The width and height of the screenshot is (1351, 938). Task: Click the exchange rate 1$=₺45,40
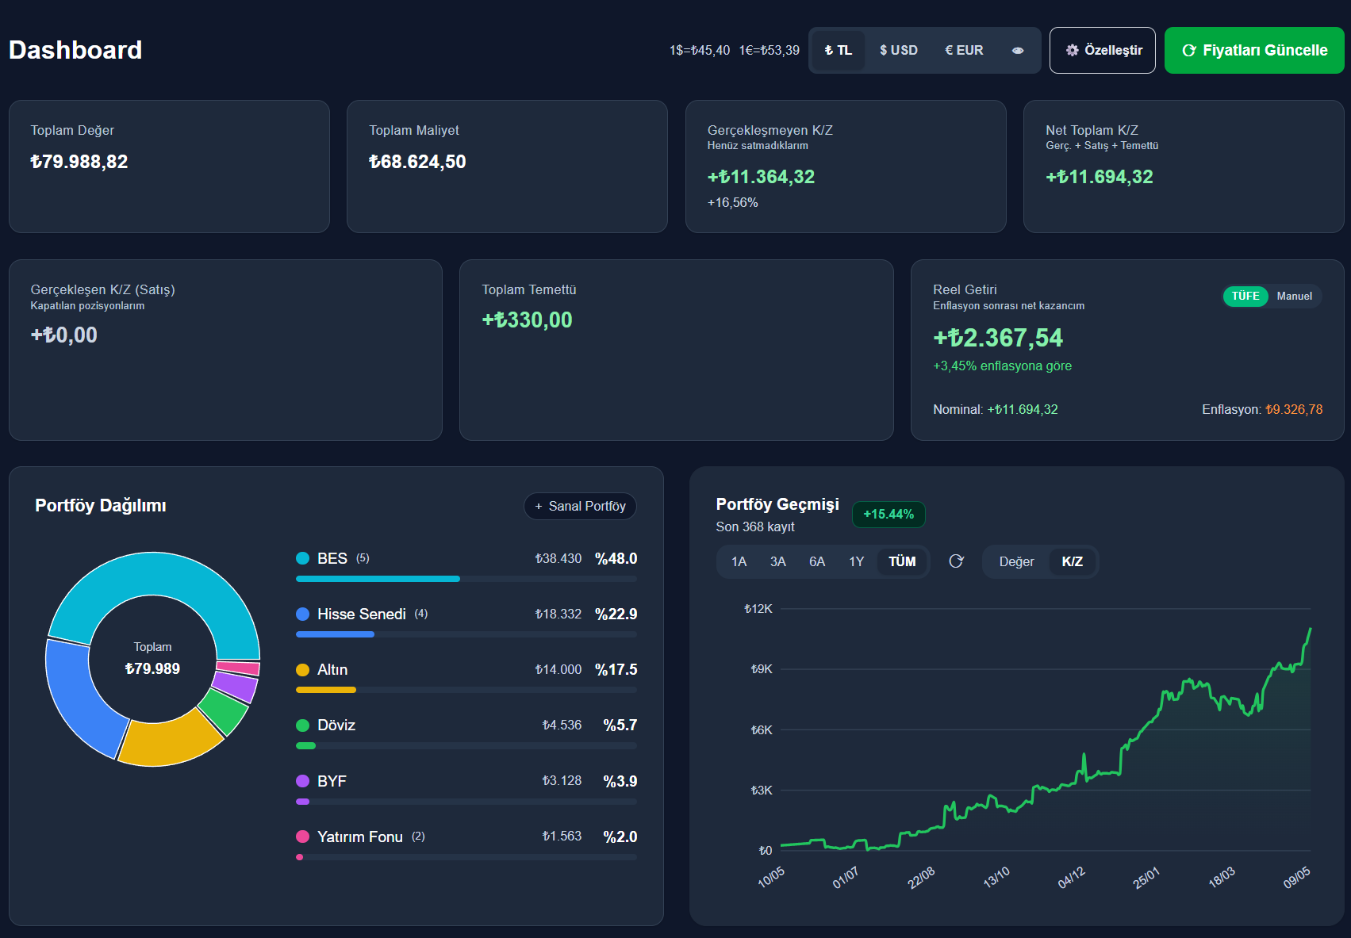pyautogui.click(x=700, y=51)
